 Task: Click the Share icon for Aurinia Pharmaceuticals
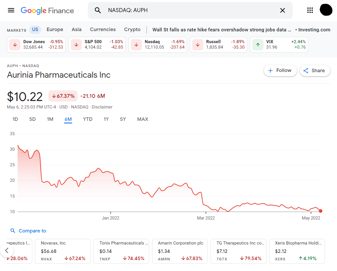click(306, 70)
